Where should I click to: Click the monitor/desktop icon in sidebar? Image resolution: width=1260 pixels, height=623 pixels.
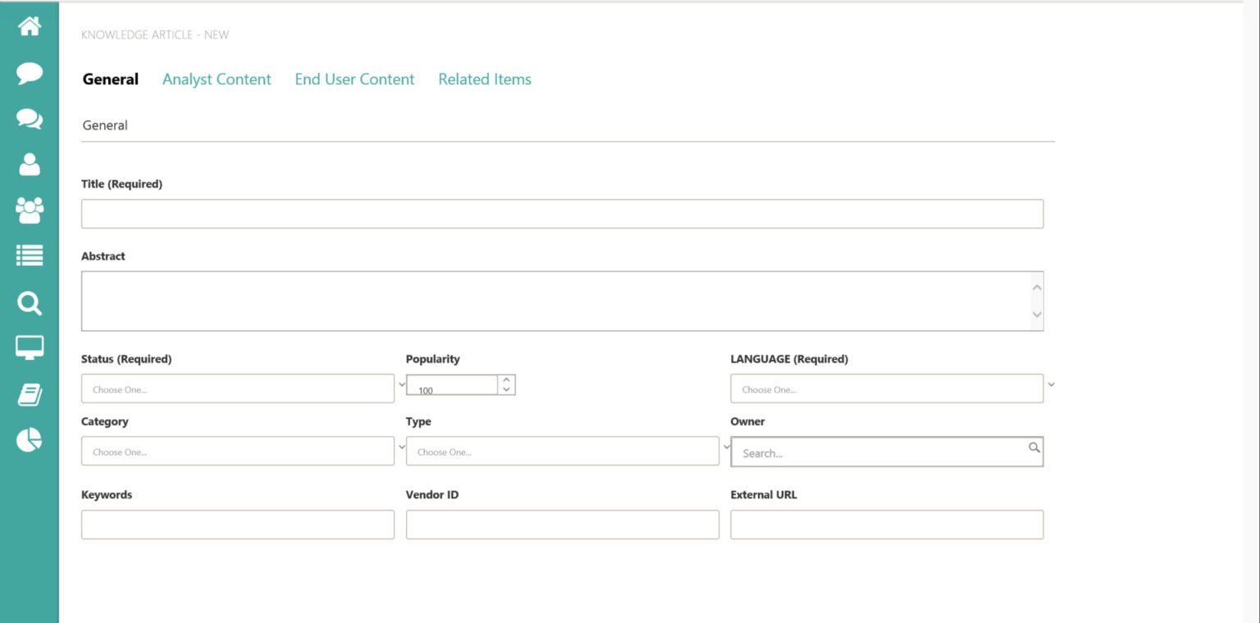coord(29,347)
